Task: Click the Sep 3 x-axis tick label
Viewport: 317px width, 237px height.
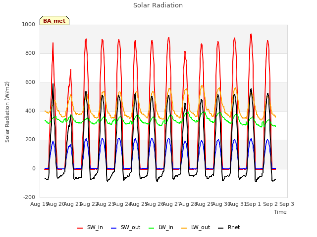Action: [x=287, y=204]
